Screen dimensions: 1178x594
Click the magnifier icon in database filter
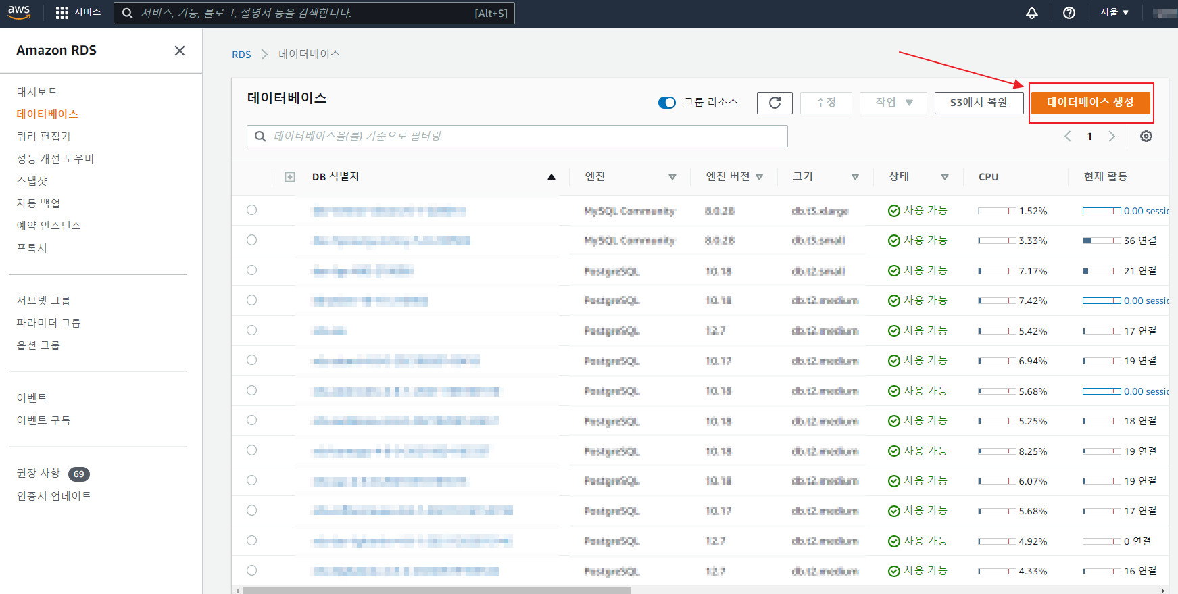click(260, 137)
